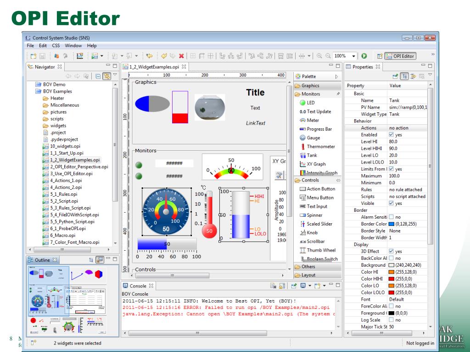470x352 pixels.
Task: Click the console horizontal scrollbar
Action: click(197, 333)
